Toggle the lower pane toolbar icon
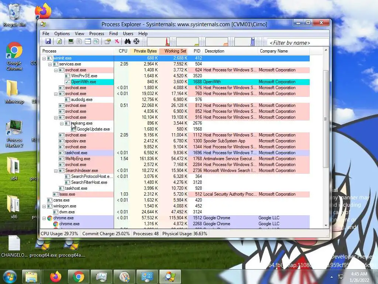The height and width of the screenshot is (284, 378). coord(88,41)
